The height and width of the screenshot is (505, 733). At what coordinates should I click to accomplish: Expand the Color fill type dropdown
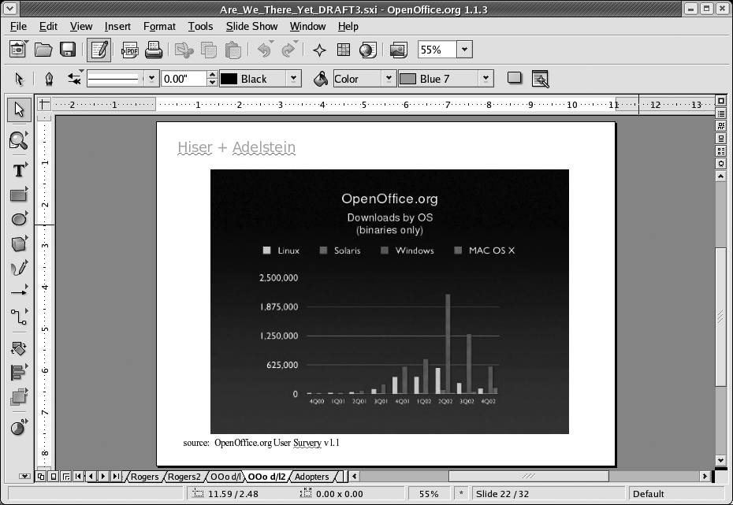point(389,79)
